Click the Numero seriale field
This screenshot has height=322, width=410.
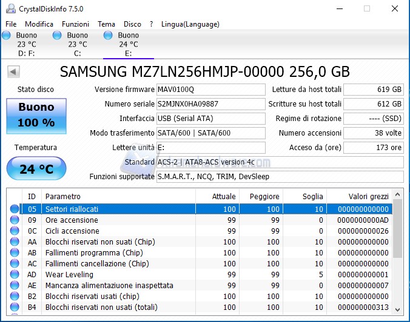(x=210, y=104)
